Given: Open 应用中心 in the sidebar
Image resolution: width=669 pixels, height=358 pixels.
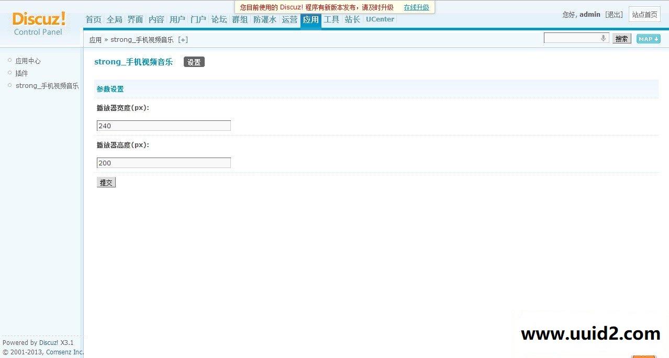Looking at the screenshot, I should click(28, 61).
